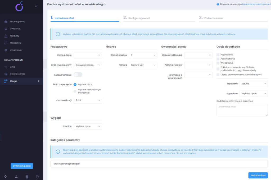The image size is (271, 180).
Task: Select Wystaw w określonym momencie radio
Action: pos(75,91)
